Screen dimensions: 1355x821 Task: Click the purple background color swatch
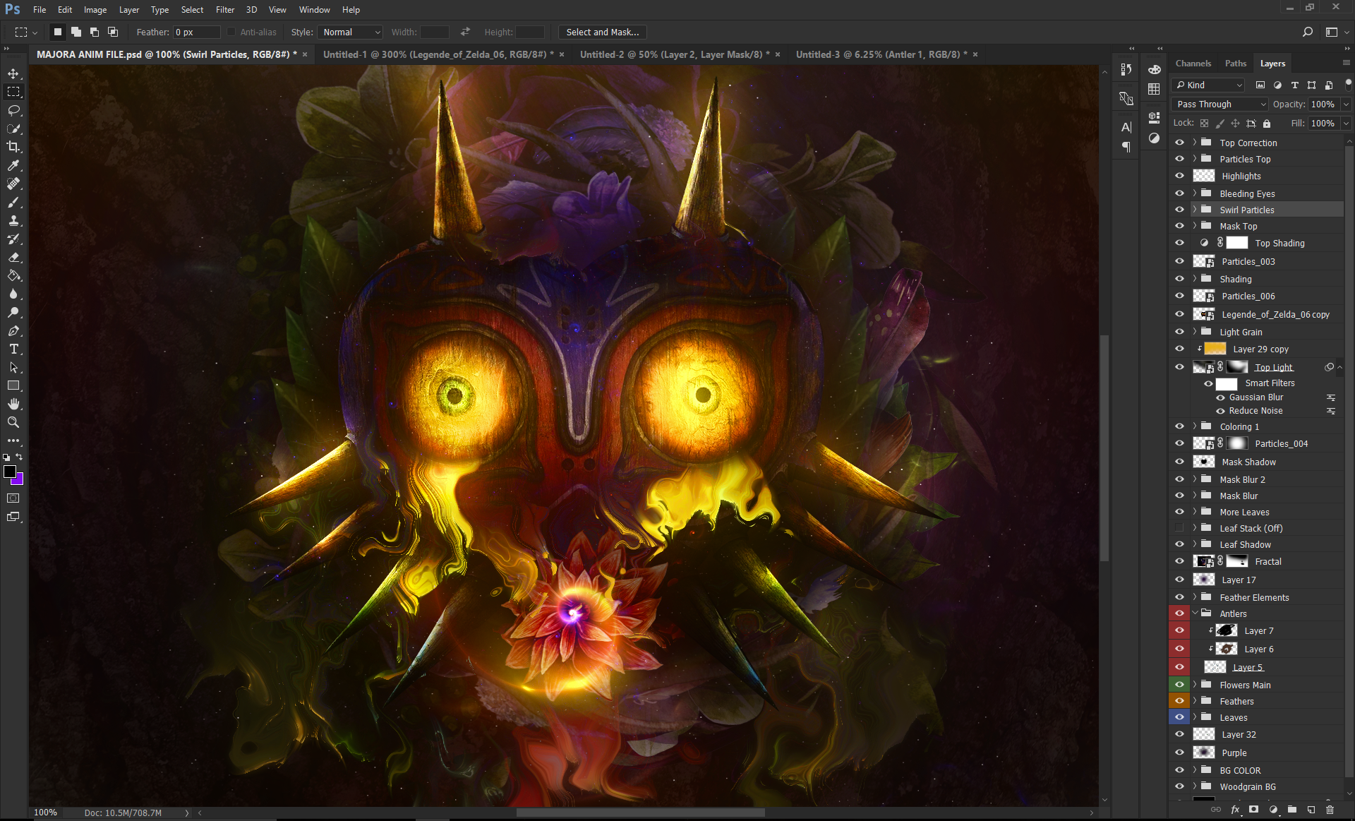pos(19,481)
